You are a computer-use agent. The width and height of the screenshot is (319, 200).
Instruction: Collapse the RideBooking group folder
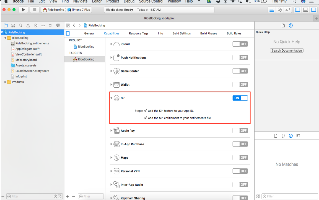point(5,38)
